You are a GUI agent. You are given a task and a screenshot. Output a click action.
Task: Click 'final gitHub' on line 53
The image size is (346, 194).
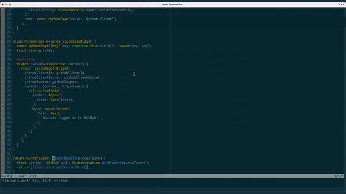(29, 163)
